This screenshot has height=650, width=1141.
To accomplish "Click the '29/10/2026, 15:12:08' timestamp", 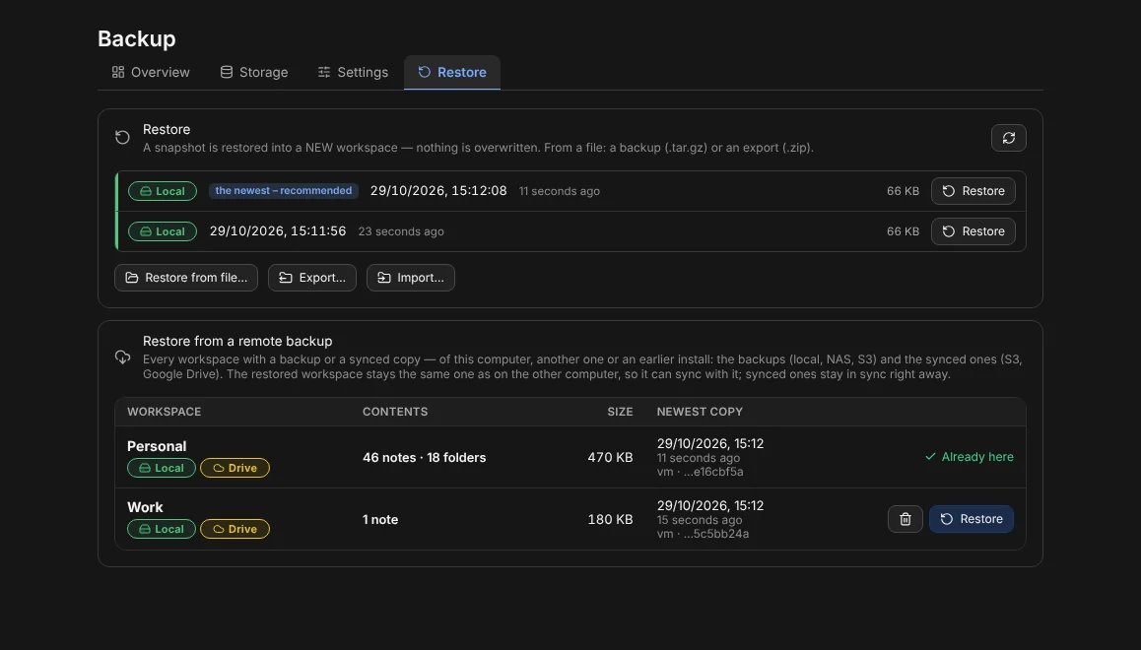I will (x=438, y=190).
